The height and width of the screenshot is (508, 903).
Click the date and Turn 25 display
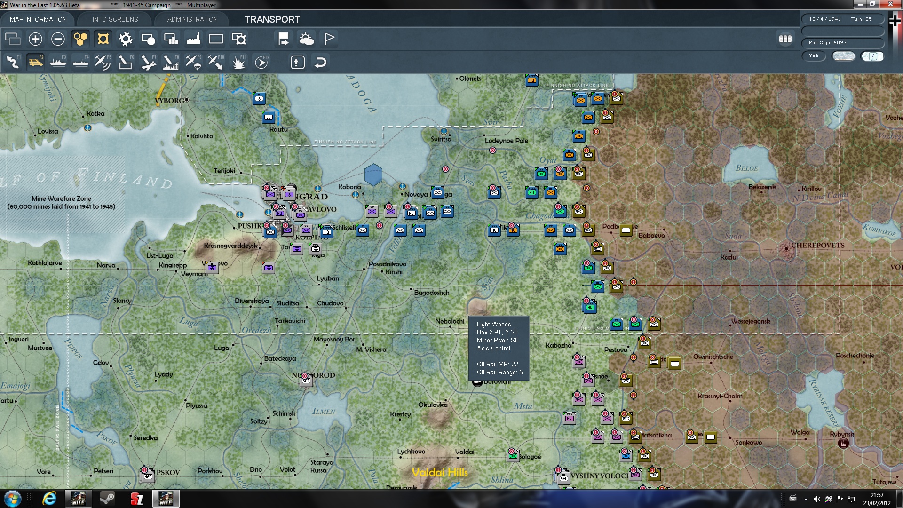(x=842, y=19)
